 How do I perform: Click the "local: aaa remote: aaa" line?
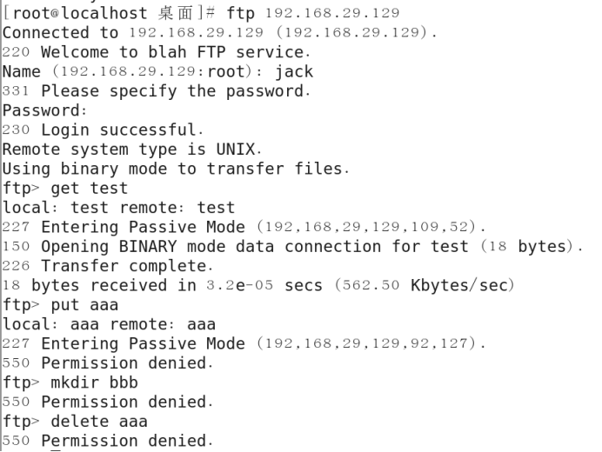click(109, 324)
